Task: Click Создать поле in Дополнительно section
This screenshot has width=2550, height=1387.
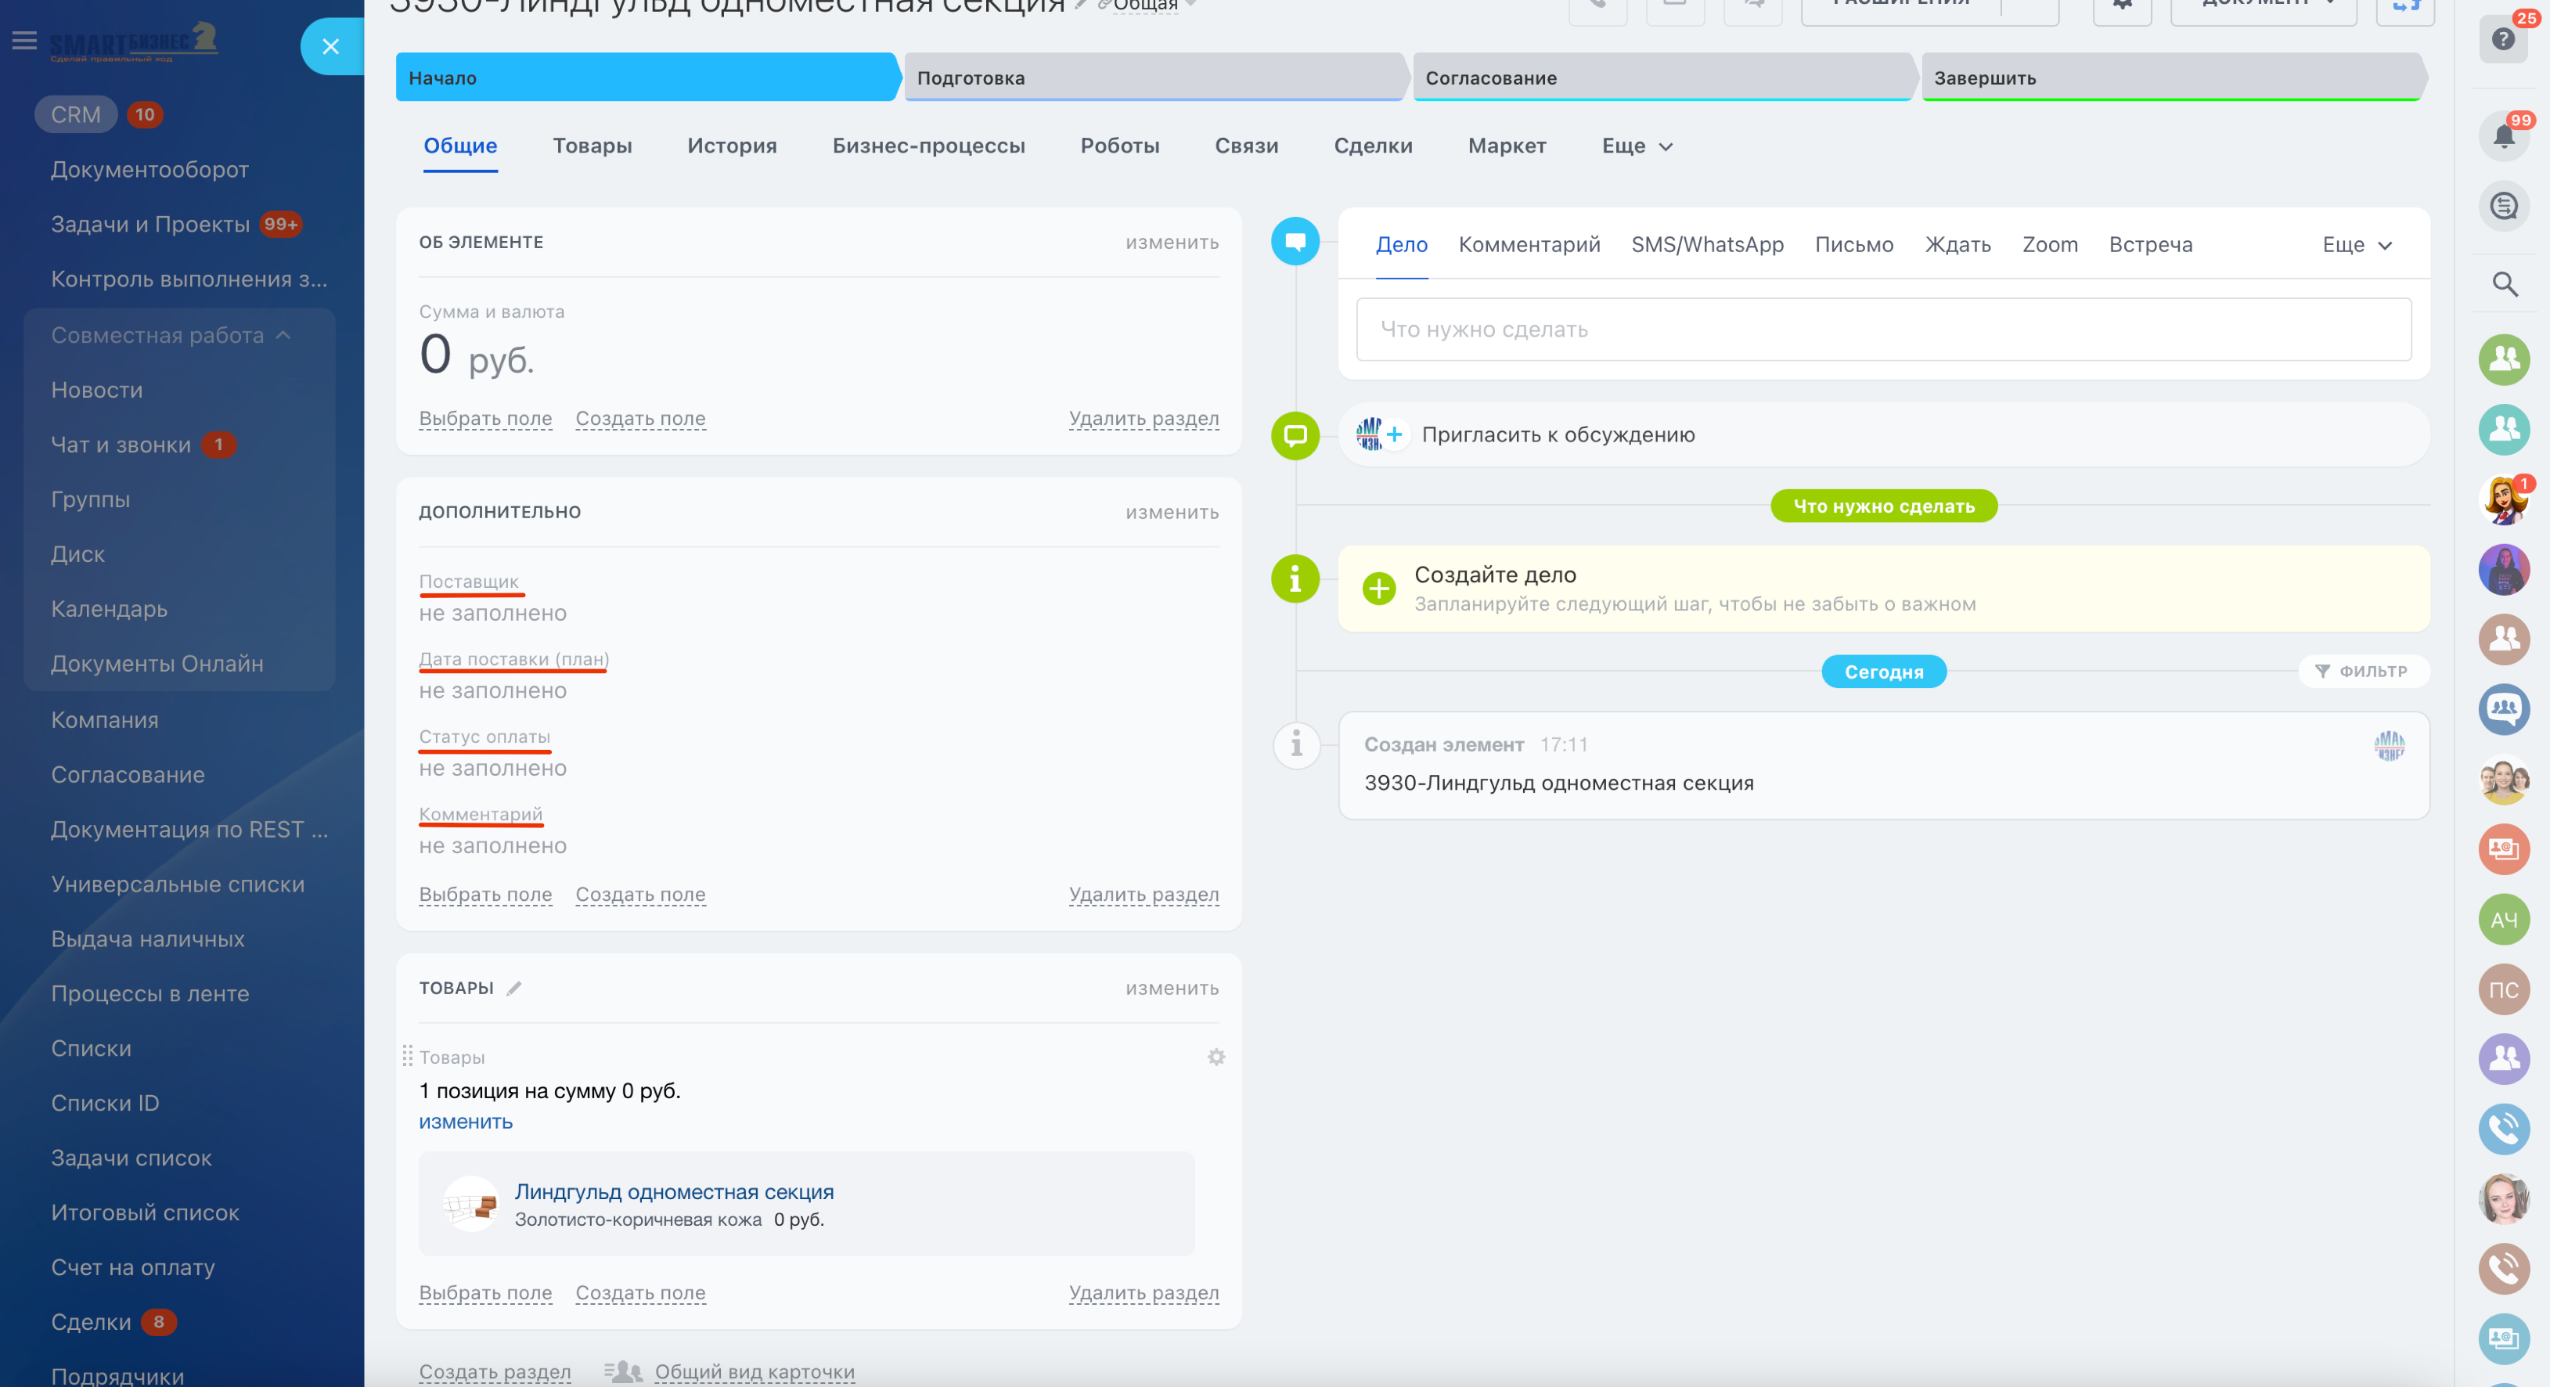Action: (x=639, y=894)
